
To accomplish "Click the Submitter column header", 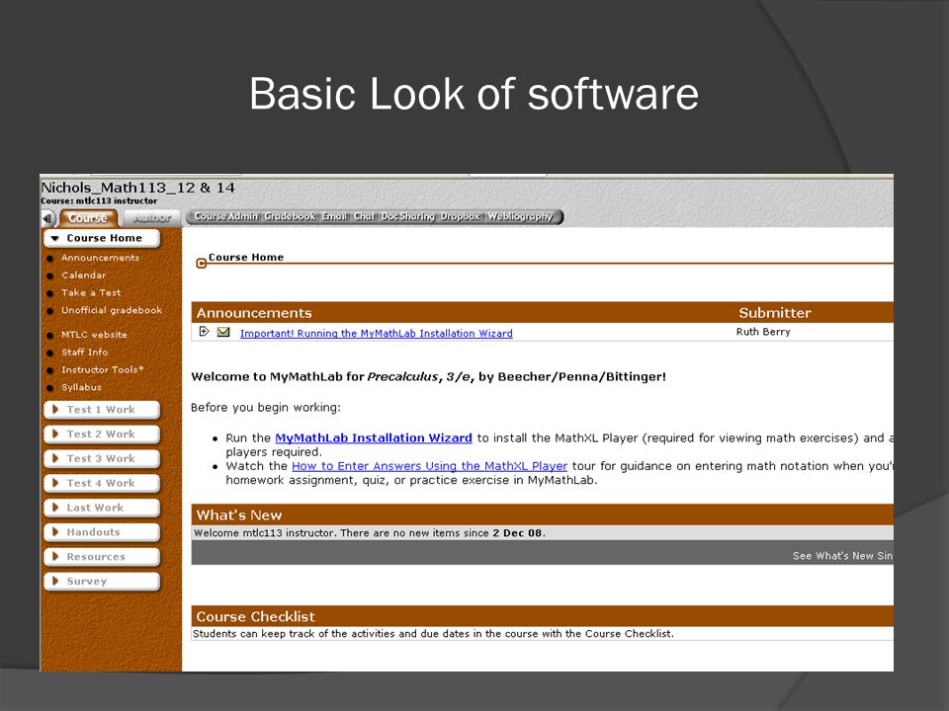I will [775, 313].
